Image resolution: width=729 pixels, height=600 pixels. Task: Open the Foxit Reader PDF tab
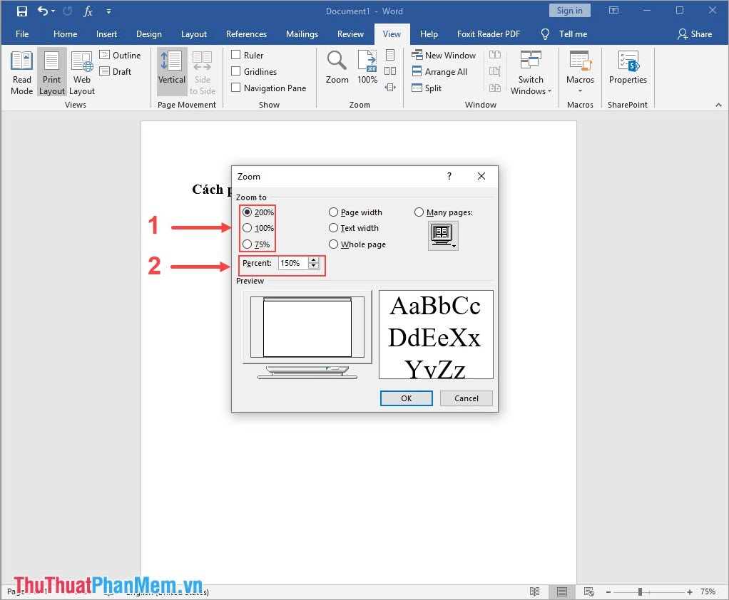click(x=488, y=34)
